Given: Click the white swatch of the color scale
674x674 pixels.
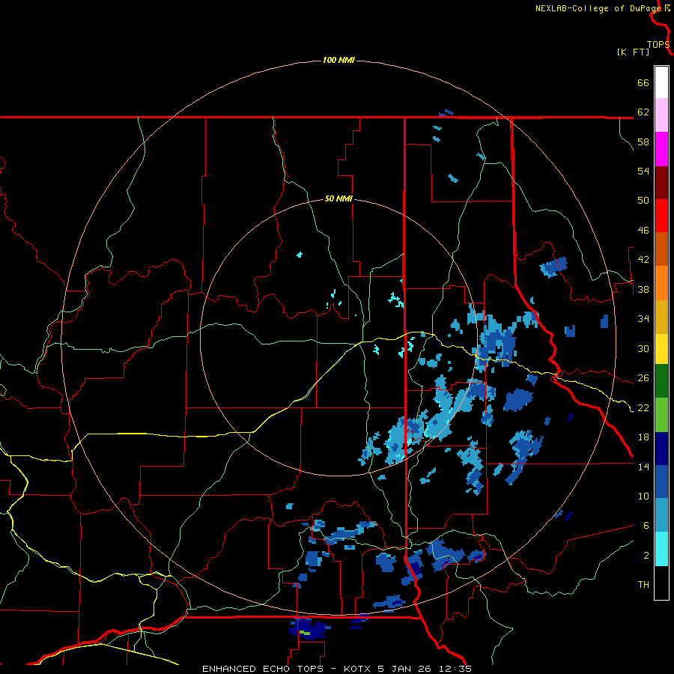Looking at the screenshot, I should (661, 82).
